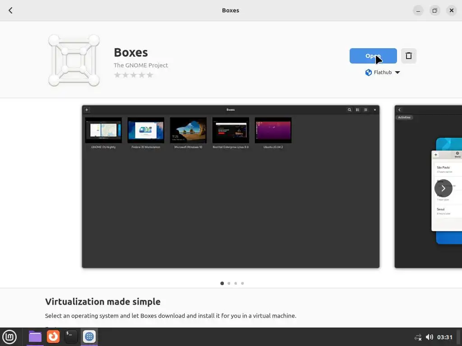Image resolution: width=462 pixels, height=346 pixels.
Task: Open the network tray icon
Action: [x=418, y=337]
